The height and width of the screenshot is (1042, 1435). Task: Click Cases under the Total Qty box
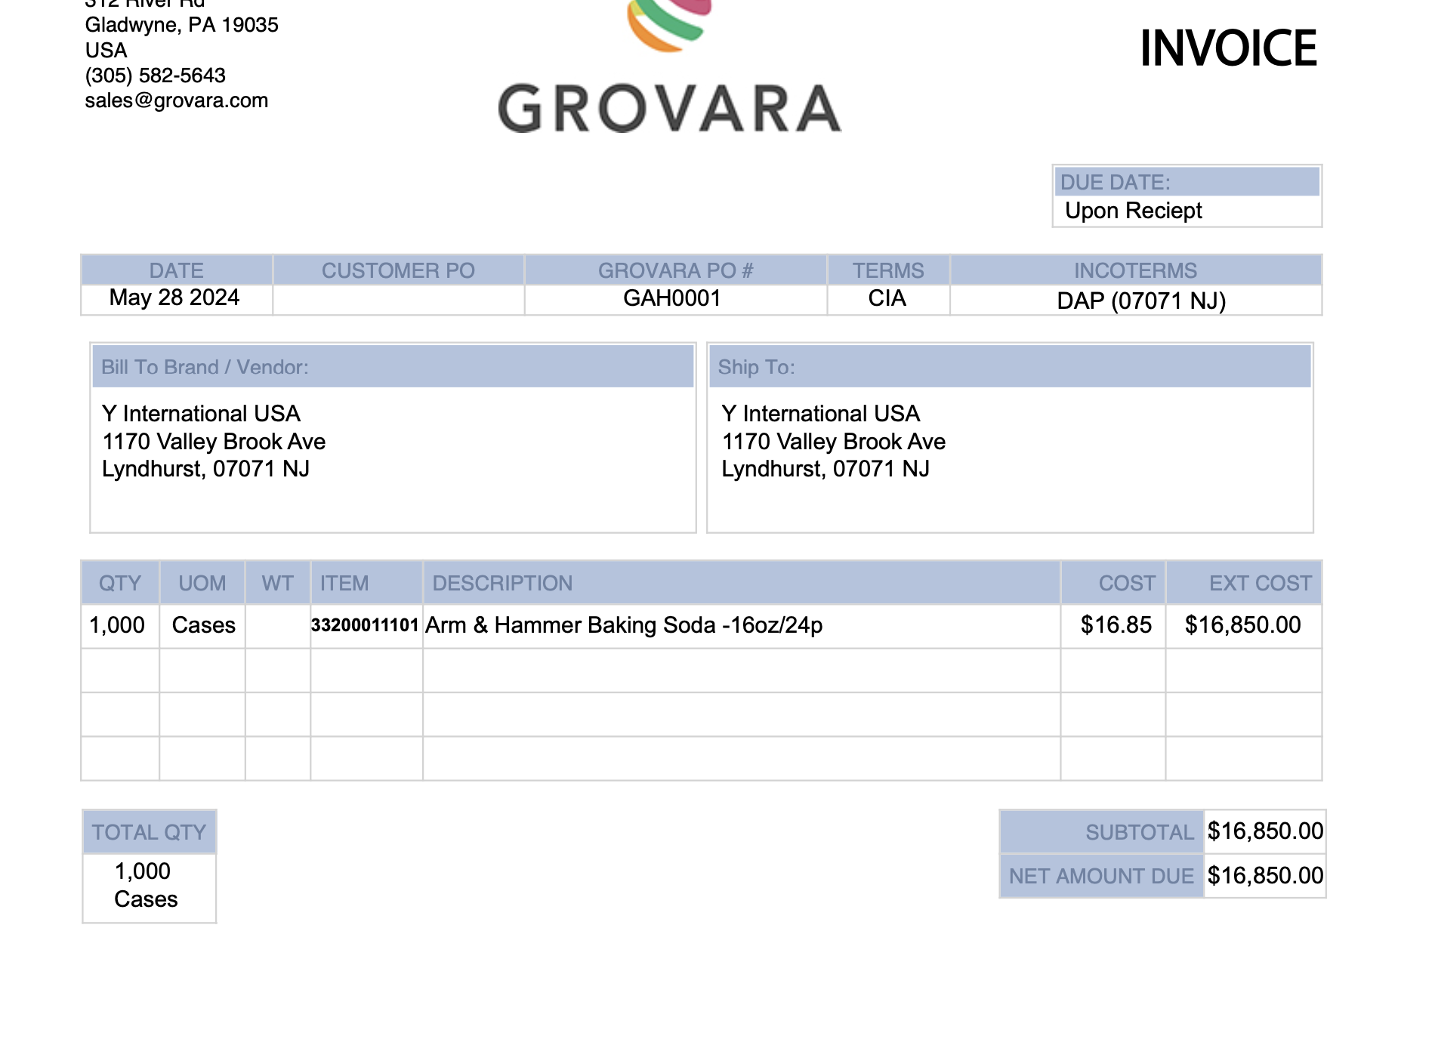pyautogui.click(x=146, y=899)
